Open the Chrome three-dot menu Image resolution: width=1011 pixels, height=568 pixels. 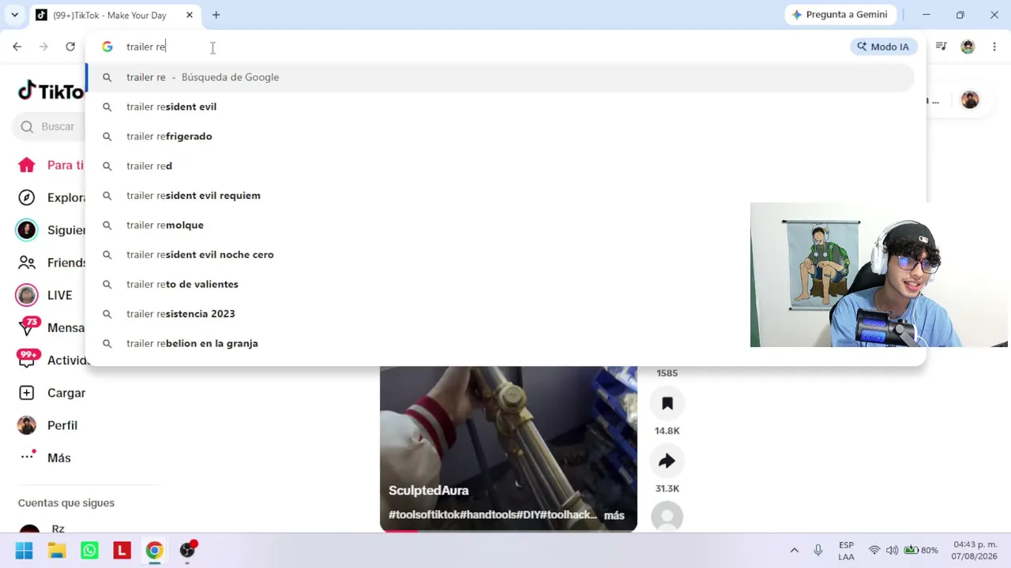(994, 47)
